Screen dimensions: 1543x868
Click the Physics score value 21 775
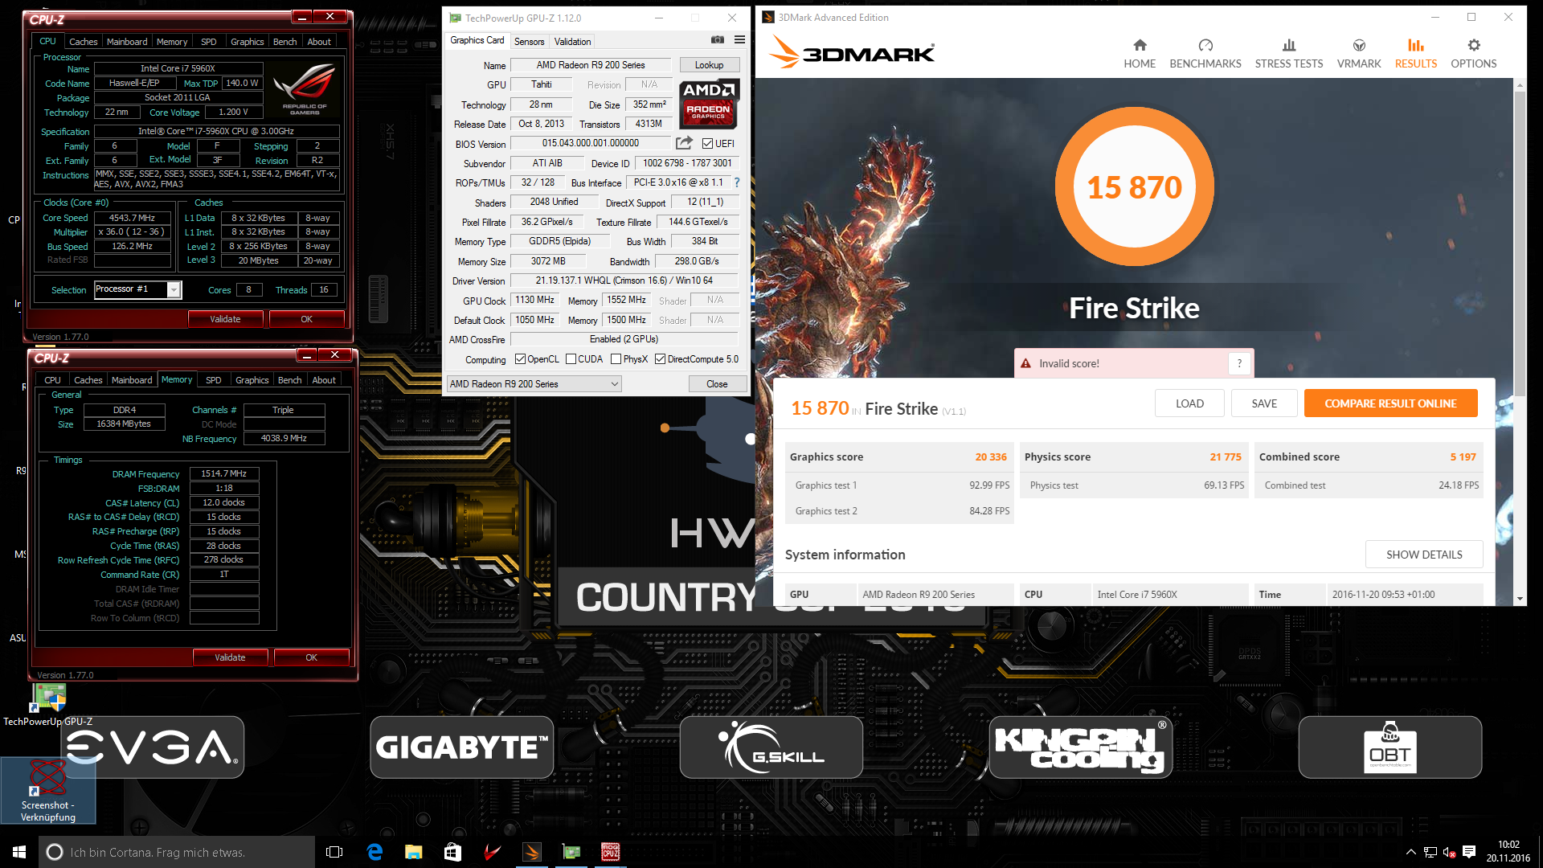(x=1226, y=457)
